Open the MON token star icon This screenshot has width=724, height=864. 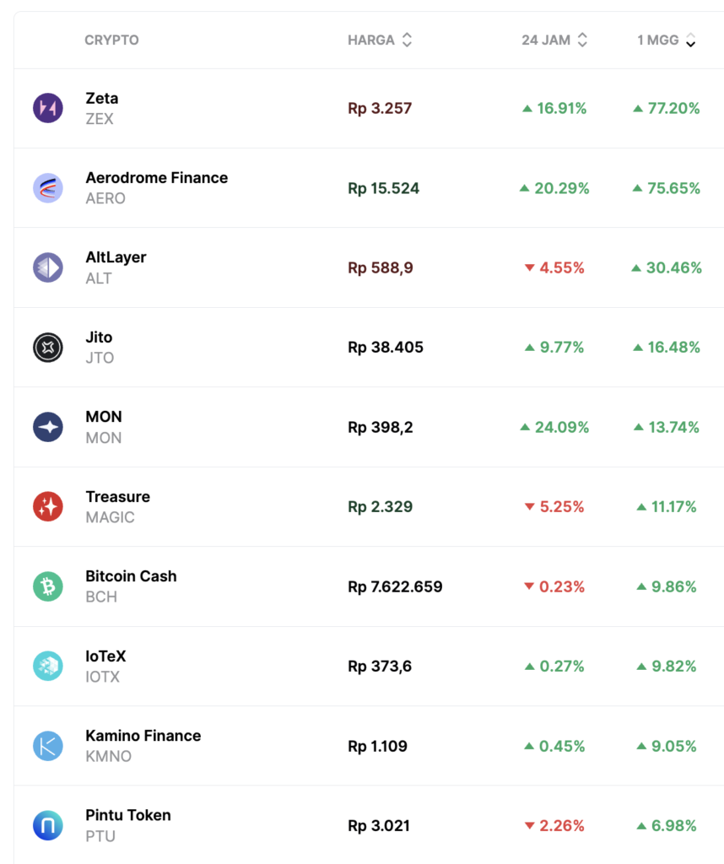(48, 427)
